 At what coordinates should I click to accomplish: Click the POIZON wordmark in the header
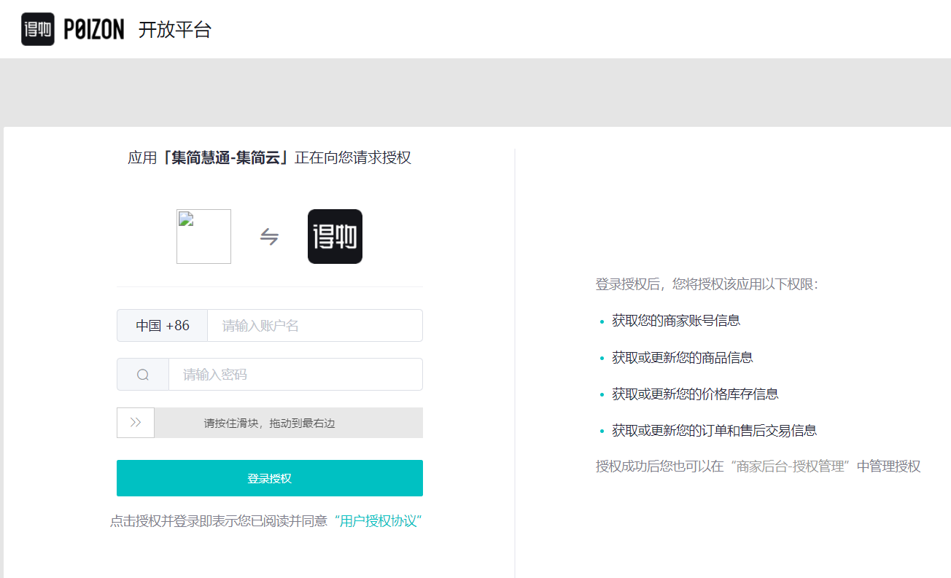coord(94,30)
